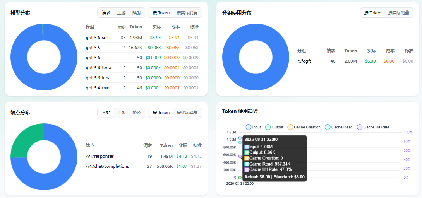This screenshot has width=422, height=198.
Task: Click the 成本 column header in 模型分布
Action: tap(175, 27)
